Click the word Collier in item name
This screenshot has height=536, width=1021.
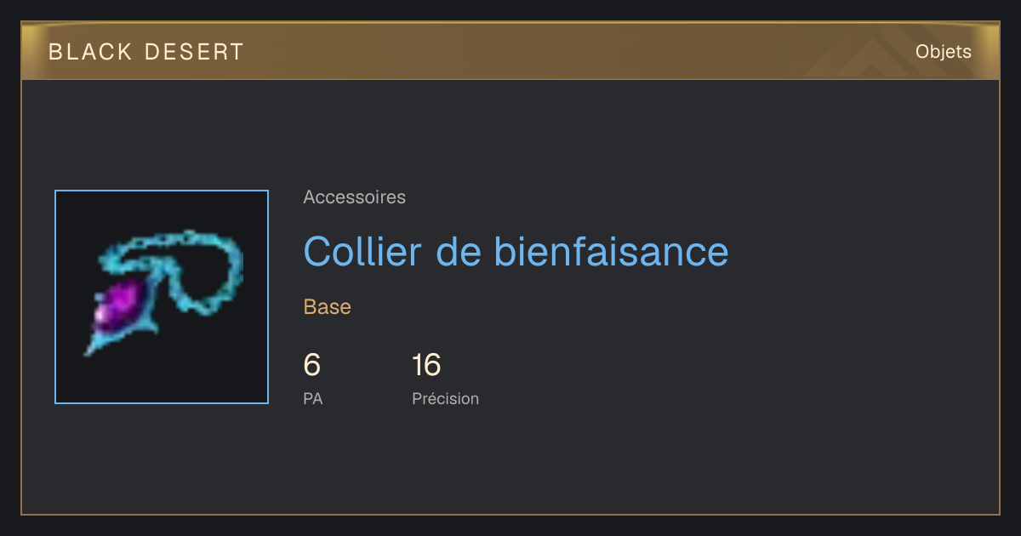(363, 251)
